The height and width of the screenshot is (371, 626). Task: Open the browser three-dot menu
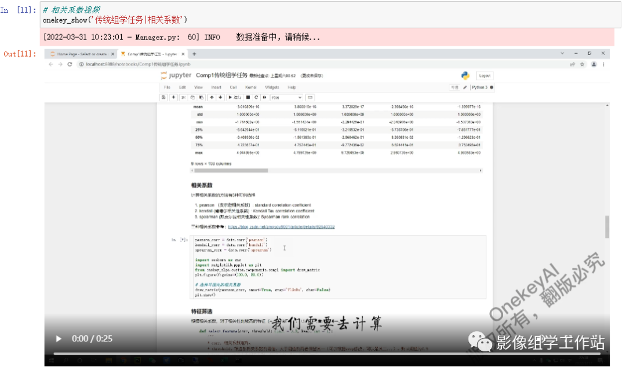(x=603, y=64)
